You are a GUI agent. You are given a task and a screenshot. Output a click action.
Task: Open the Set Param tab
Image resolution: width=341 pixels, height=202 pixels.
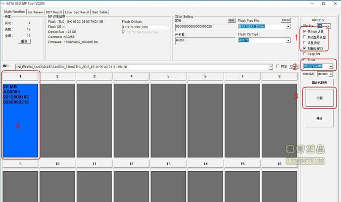tap(35, 12)
